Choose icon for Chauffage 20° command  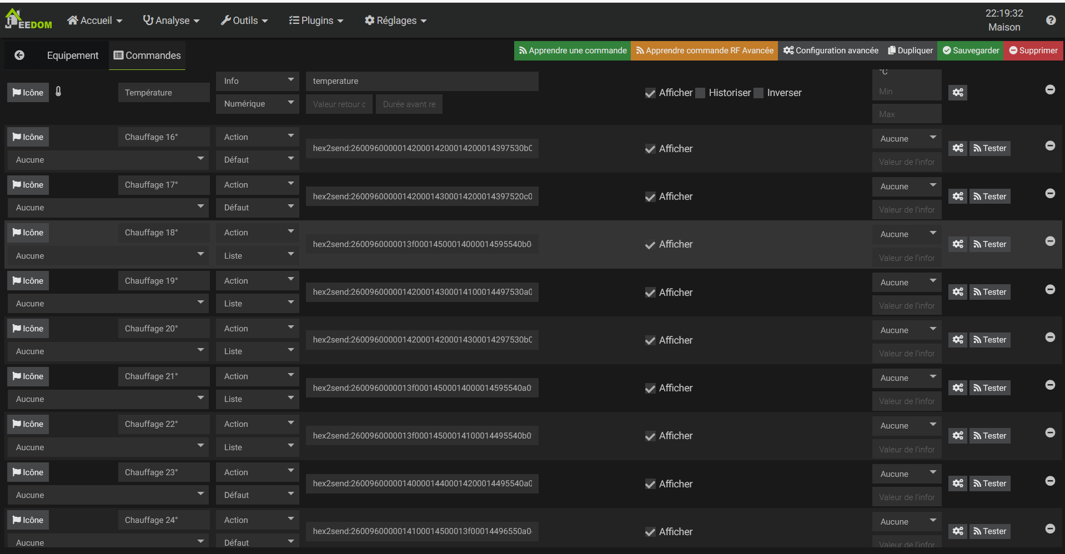click(28, 329)
